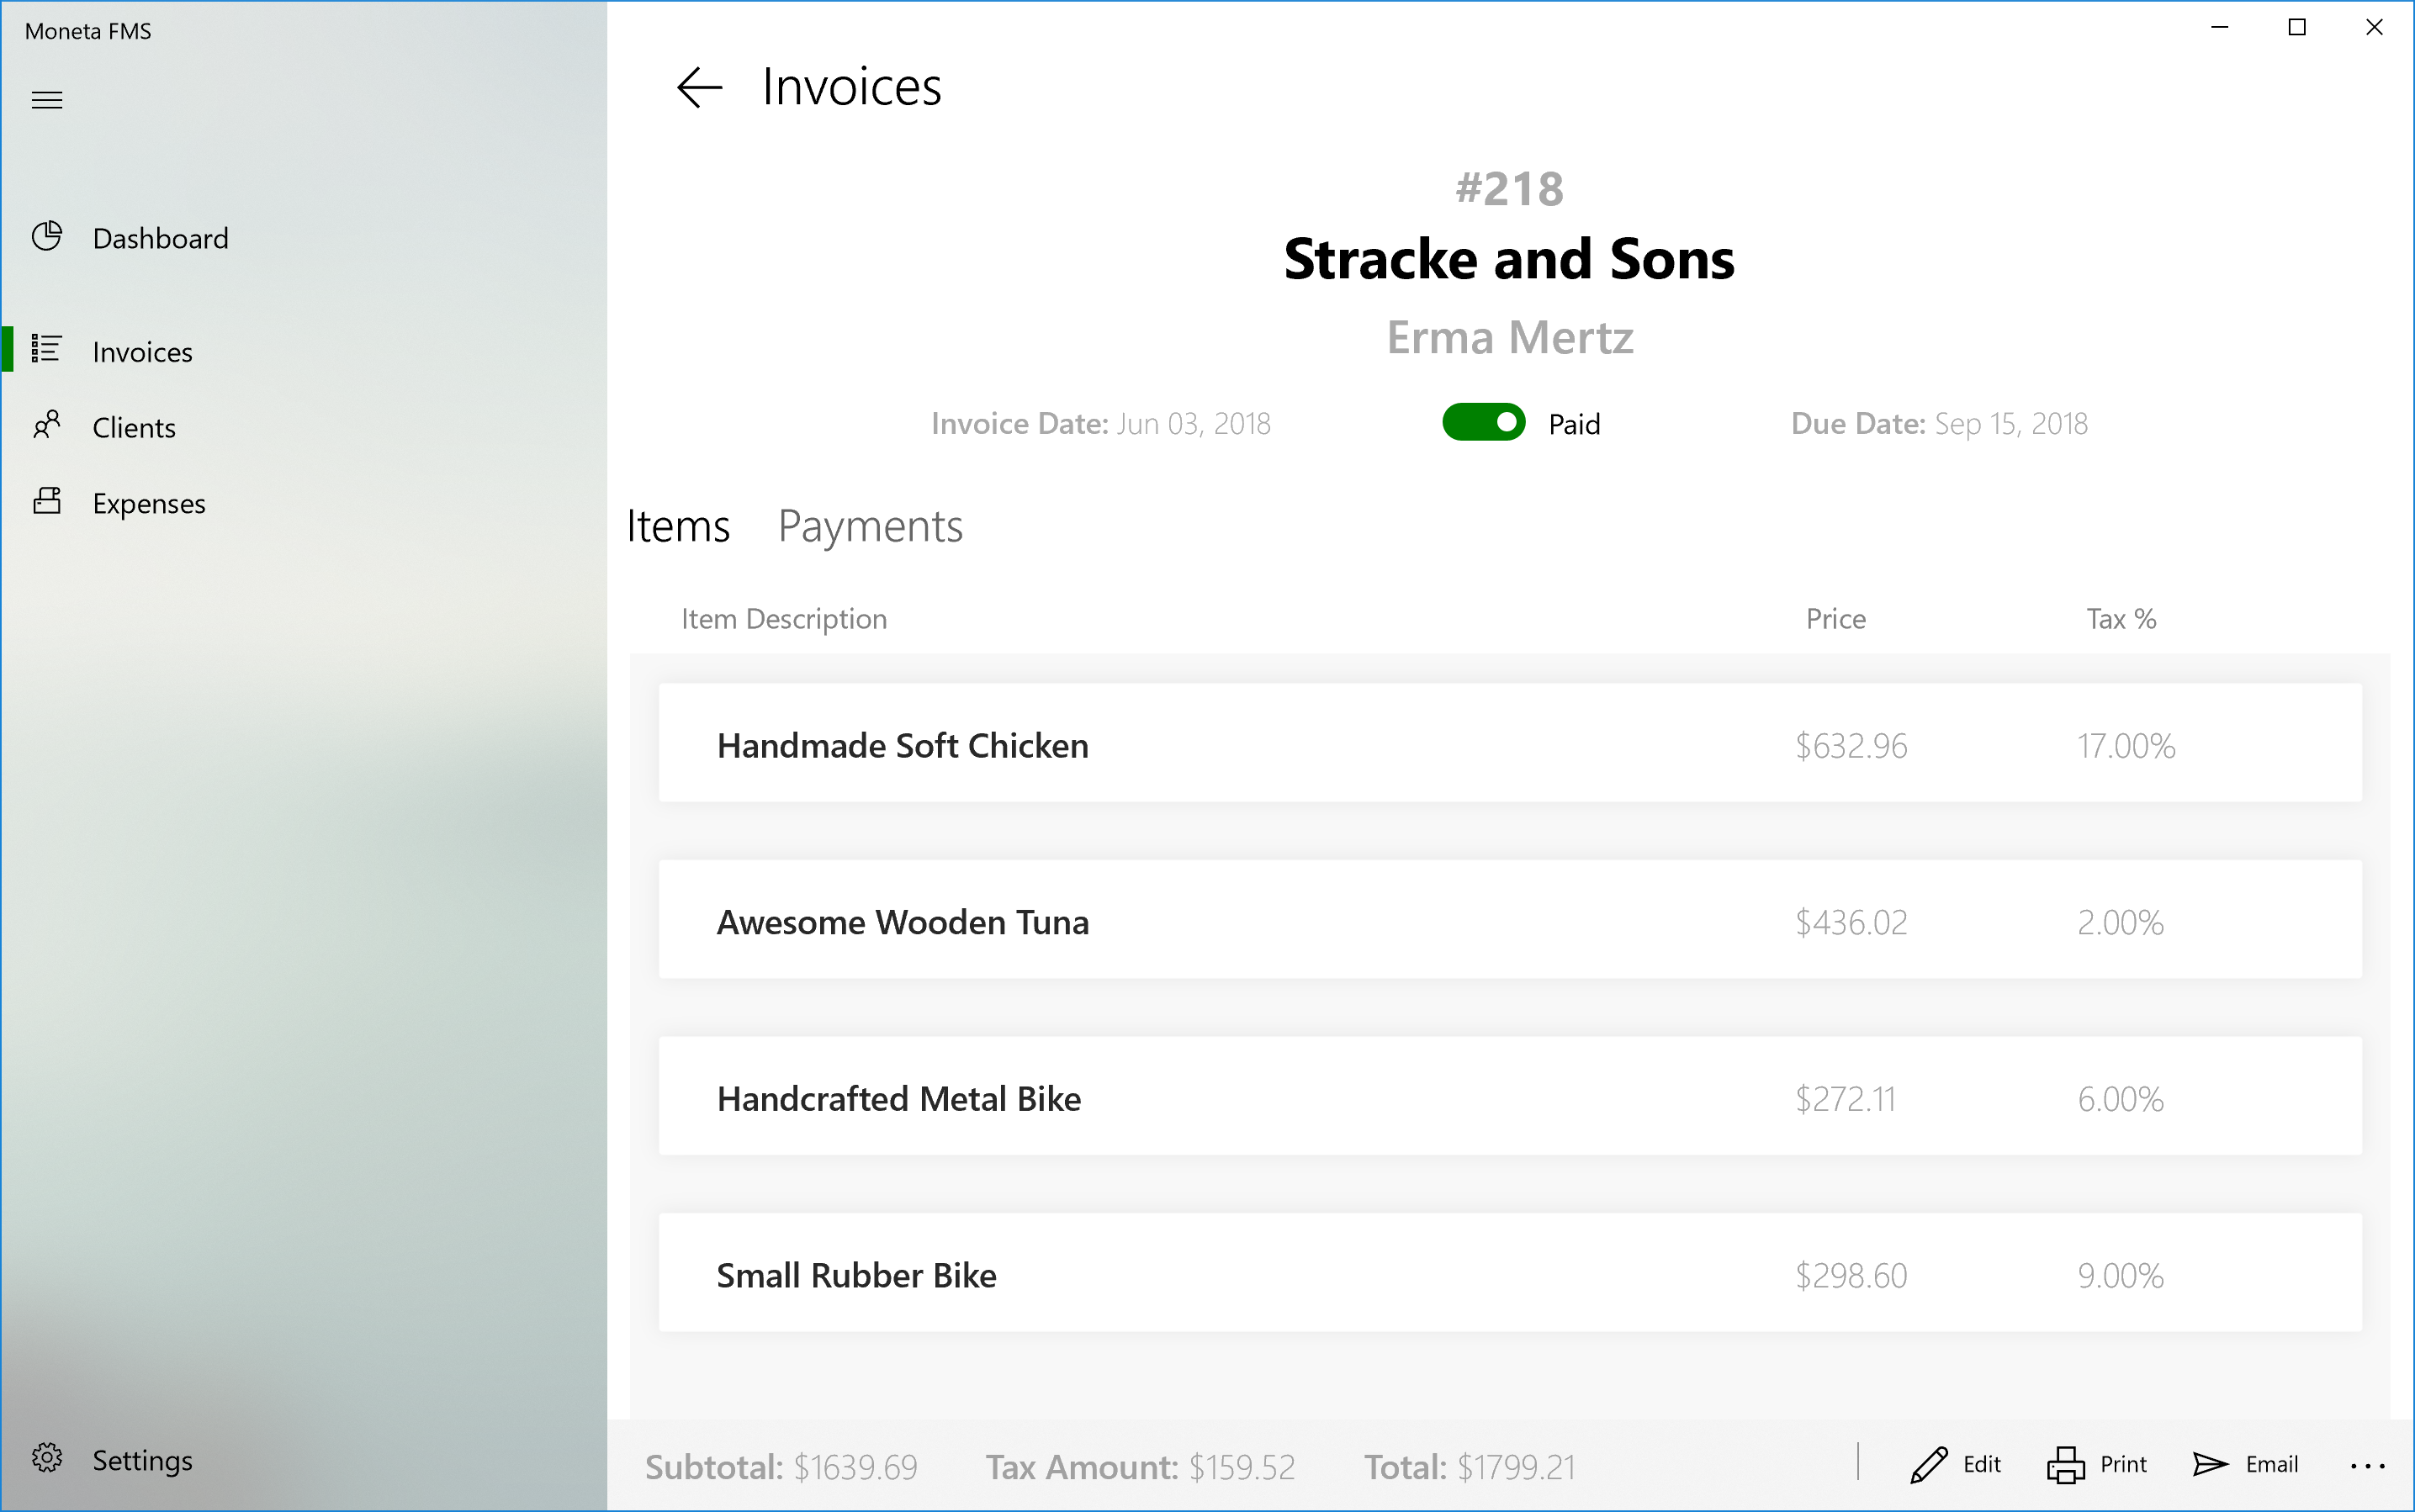Click the Handcrafted Metal Bike row
The image size is (2415, 1512).
pos(1510,1097)
